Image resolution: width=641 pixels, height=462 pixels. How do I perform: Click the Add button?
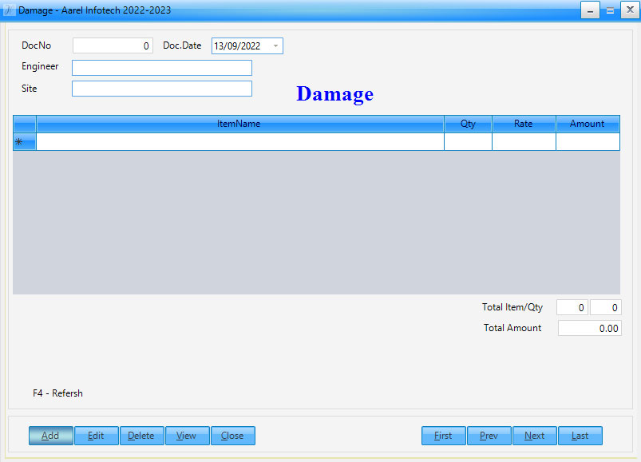51,436
